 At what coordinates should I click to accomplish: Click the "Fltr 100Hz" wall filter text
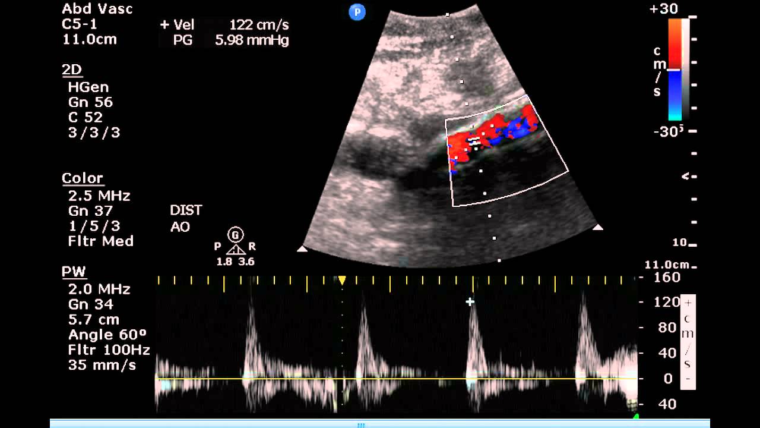(x=109, y=350)
